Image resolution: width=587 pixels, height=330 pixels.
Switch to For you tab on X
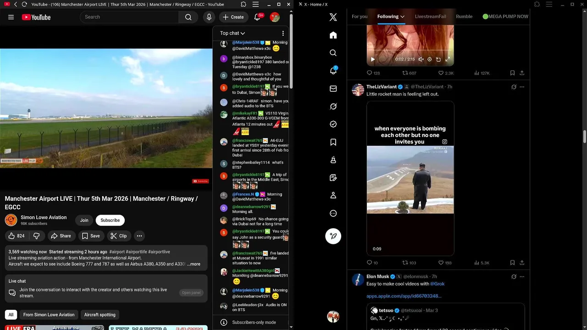tap(360, 16)
